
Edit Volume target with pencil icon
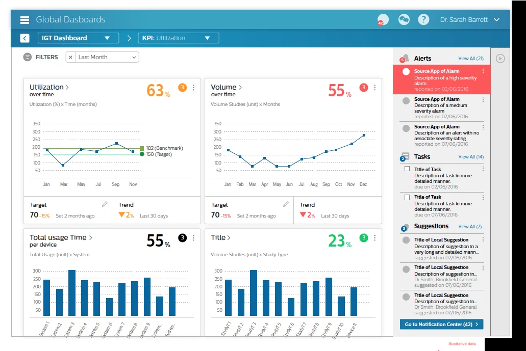286,204
